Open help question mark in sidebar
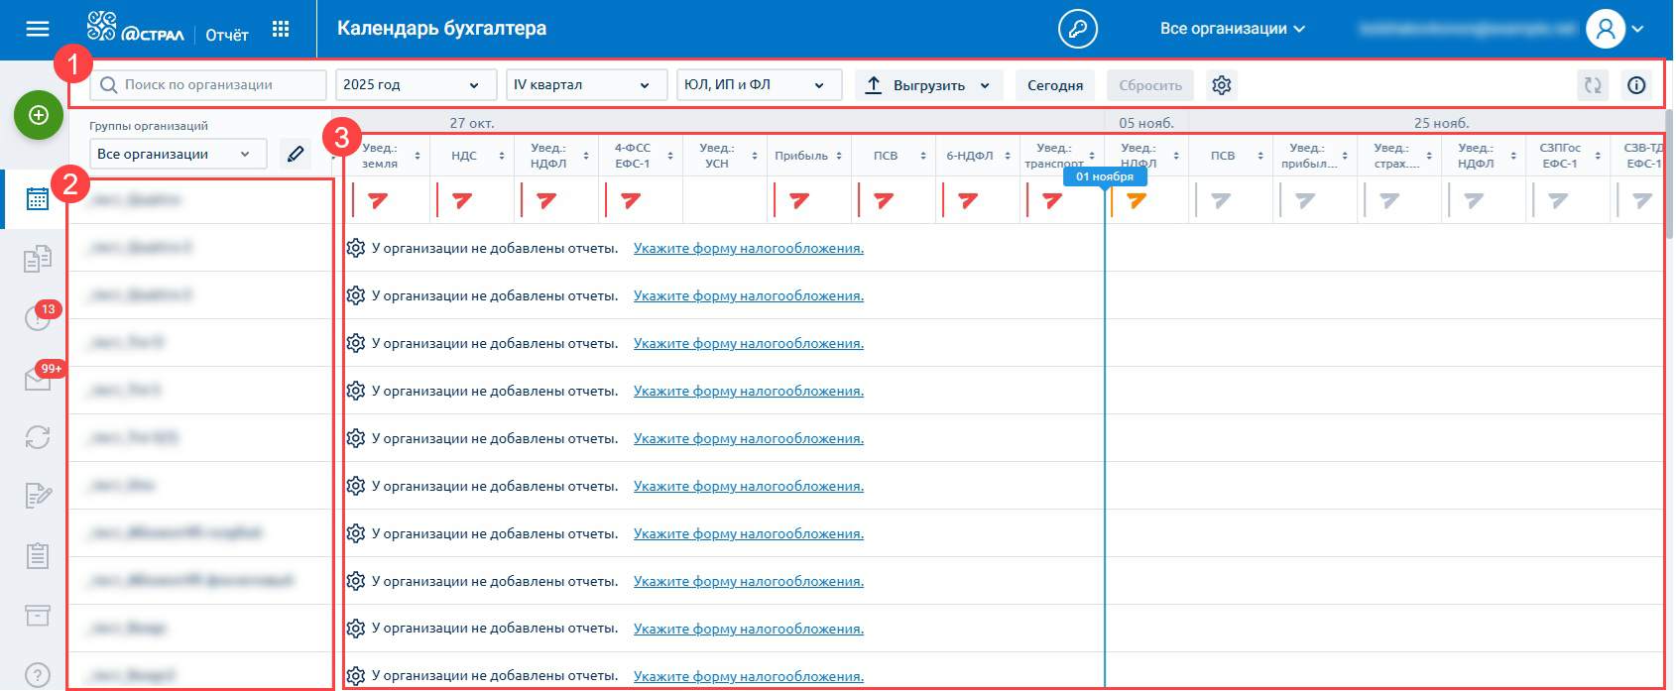Image resolution: width=1676 pixels, height=691 pixels. click(38, 675)
